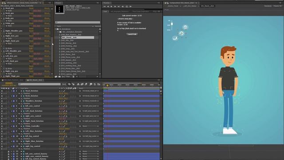Screen dimensions: 284x160
Task: Toggle visibility of Pelvis_Controller layer
Action: coord(2,126)
